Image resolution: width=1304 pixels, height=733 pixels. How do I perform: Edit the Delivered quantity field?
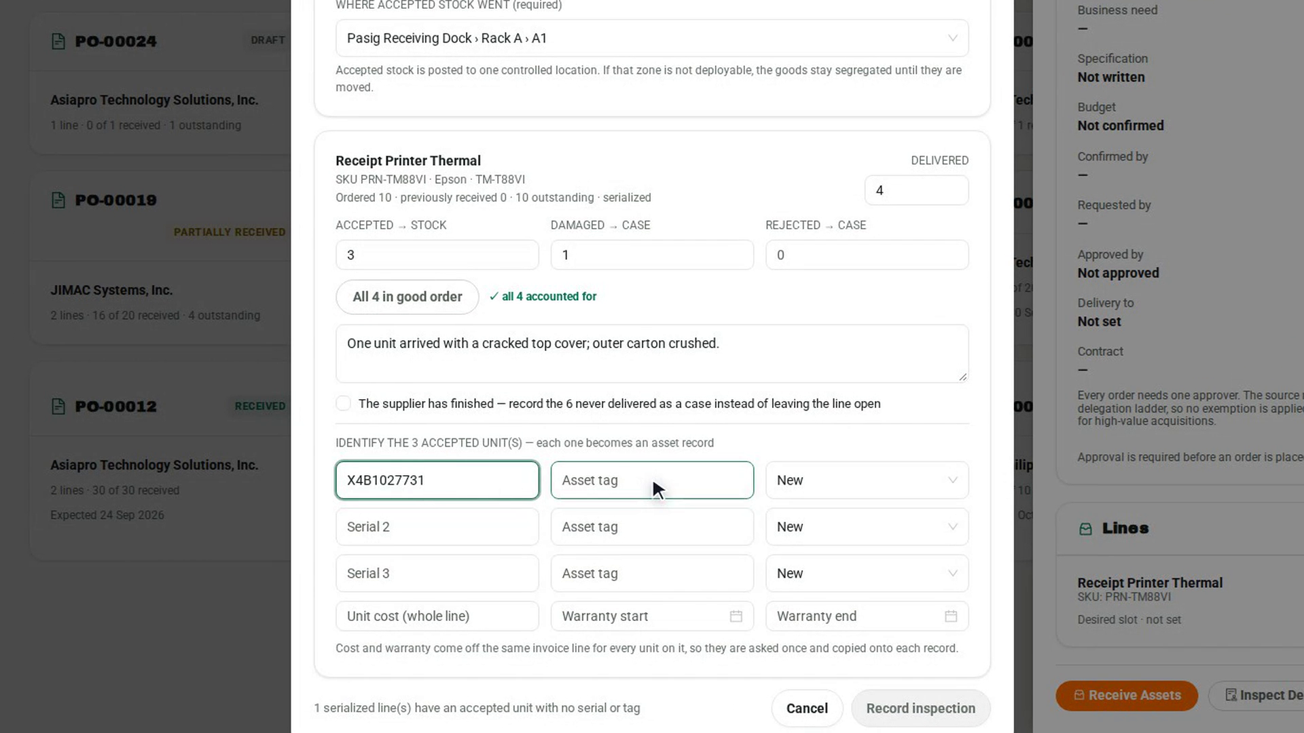pyautogui.click(x=916, y=191)
